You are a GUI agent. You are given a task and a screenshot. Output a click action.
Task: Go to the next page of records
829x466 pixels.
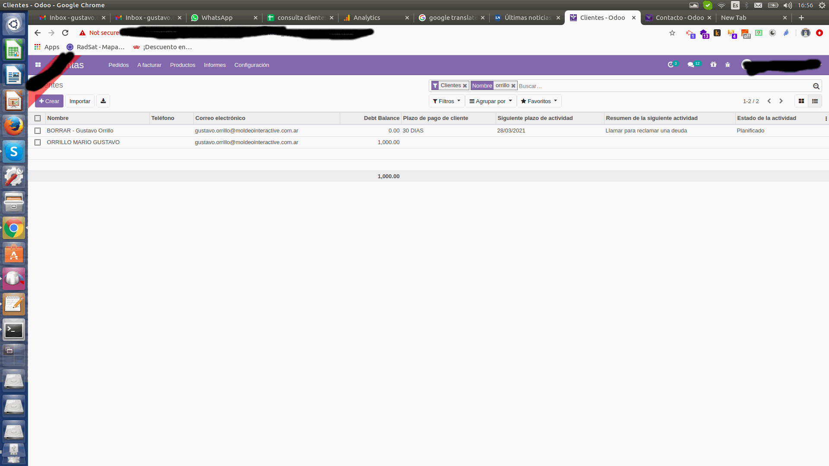tap(781, 101)
